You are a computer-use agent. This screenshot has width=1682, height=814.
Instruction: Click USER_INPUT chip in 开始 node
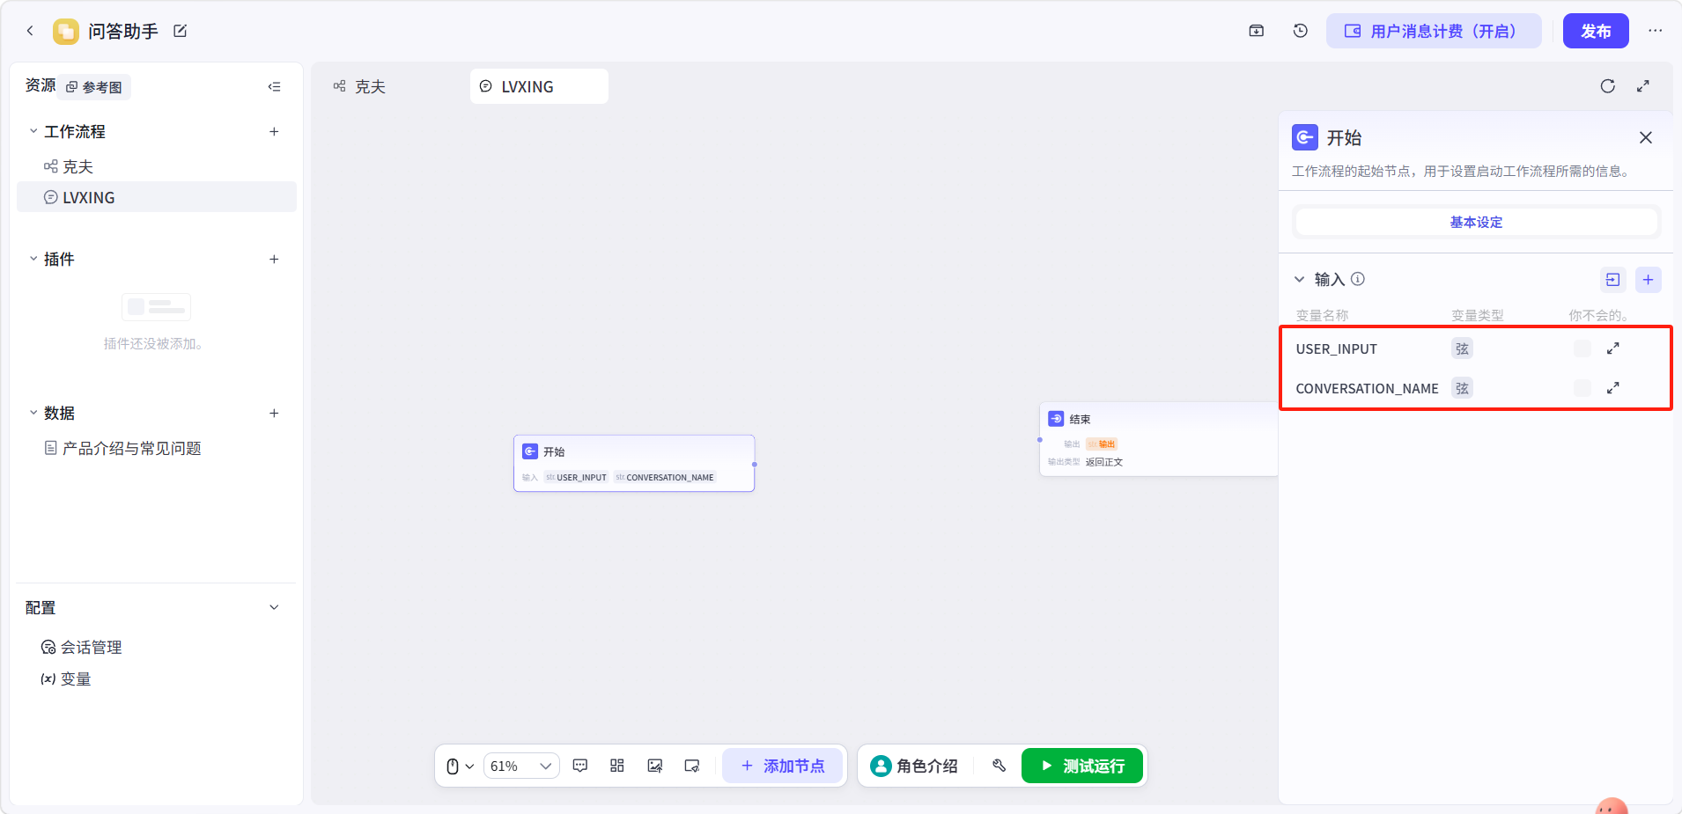point(576,477)
